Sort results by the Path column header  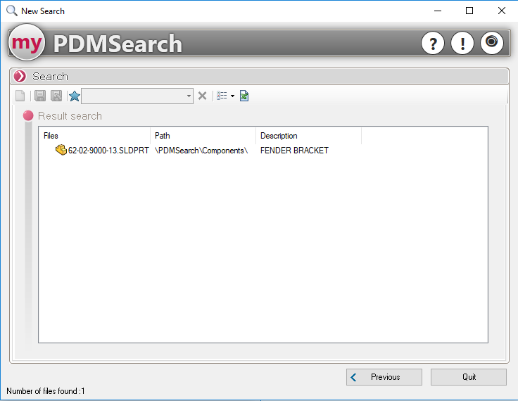(203, 136)
